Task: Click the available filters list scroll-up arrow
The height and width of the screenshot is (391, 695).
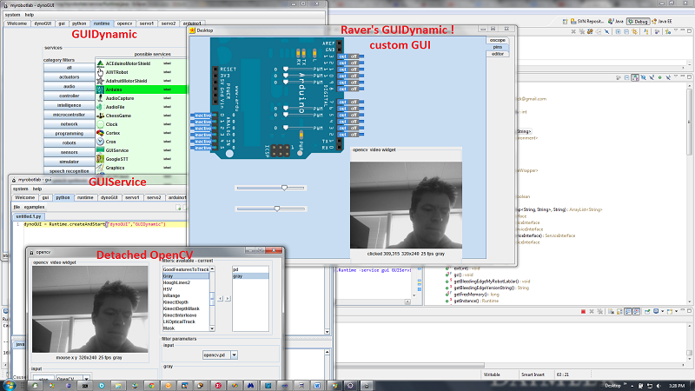Action: click(212, 269)
